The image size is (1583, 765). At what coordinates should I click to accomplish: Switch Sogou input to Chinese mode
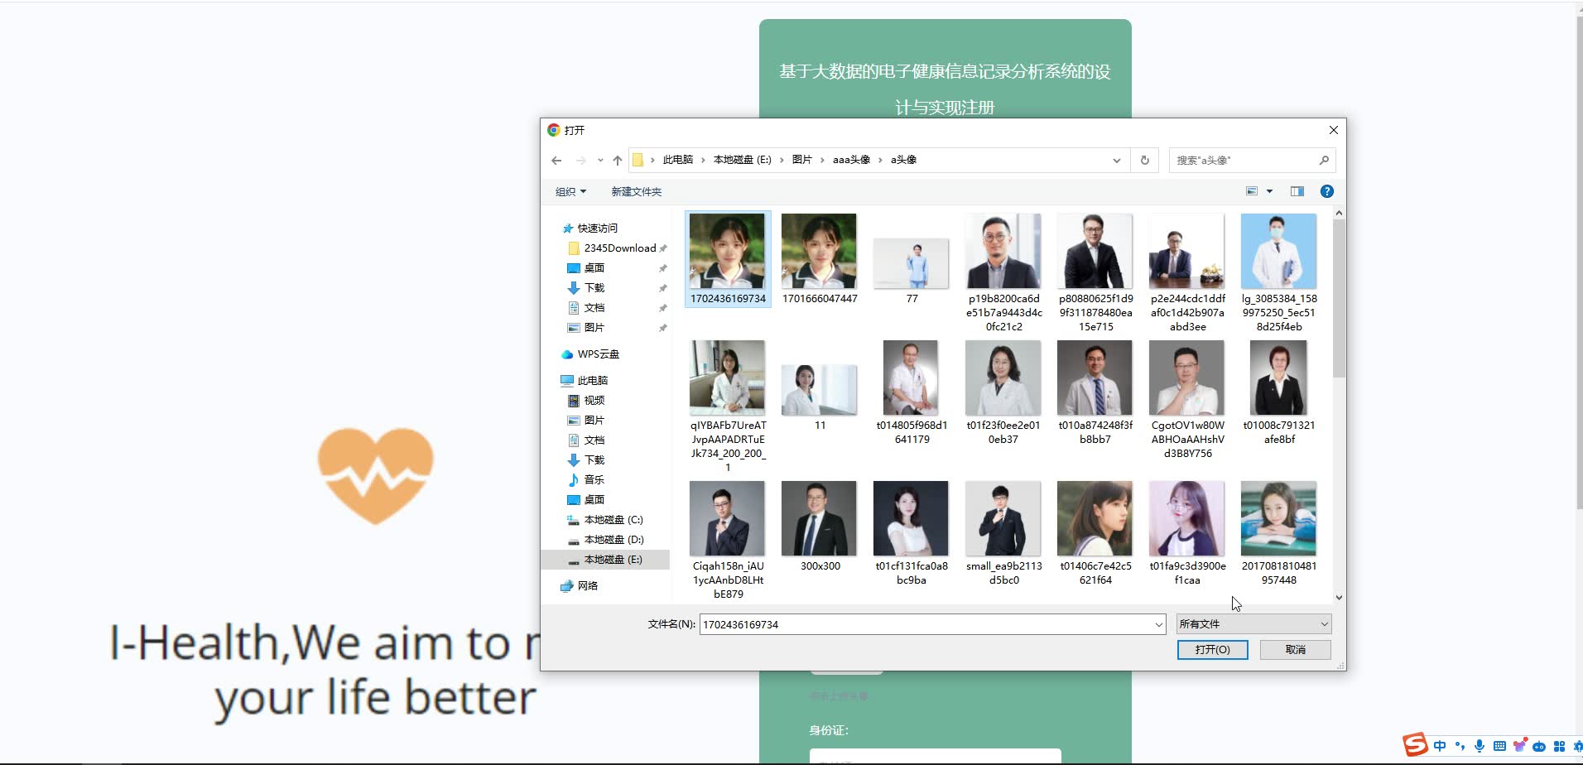click(1439, 746)
